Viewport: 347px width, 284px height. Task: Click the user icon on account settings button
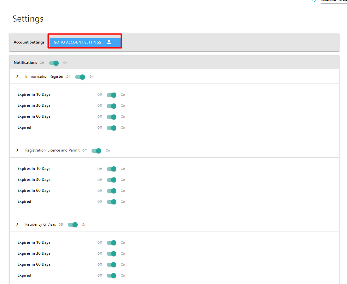coord(109,42)
